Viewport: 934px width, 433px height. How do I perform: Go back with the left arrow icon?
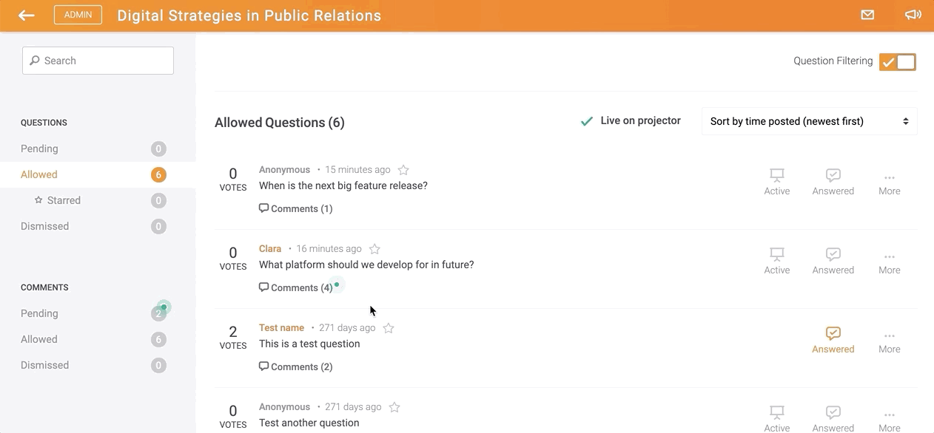pos(27,15)
